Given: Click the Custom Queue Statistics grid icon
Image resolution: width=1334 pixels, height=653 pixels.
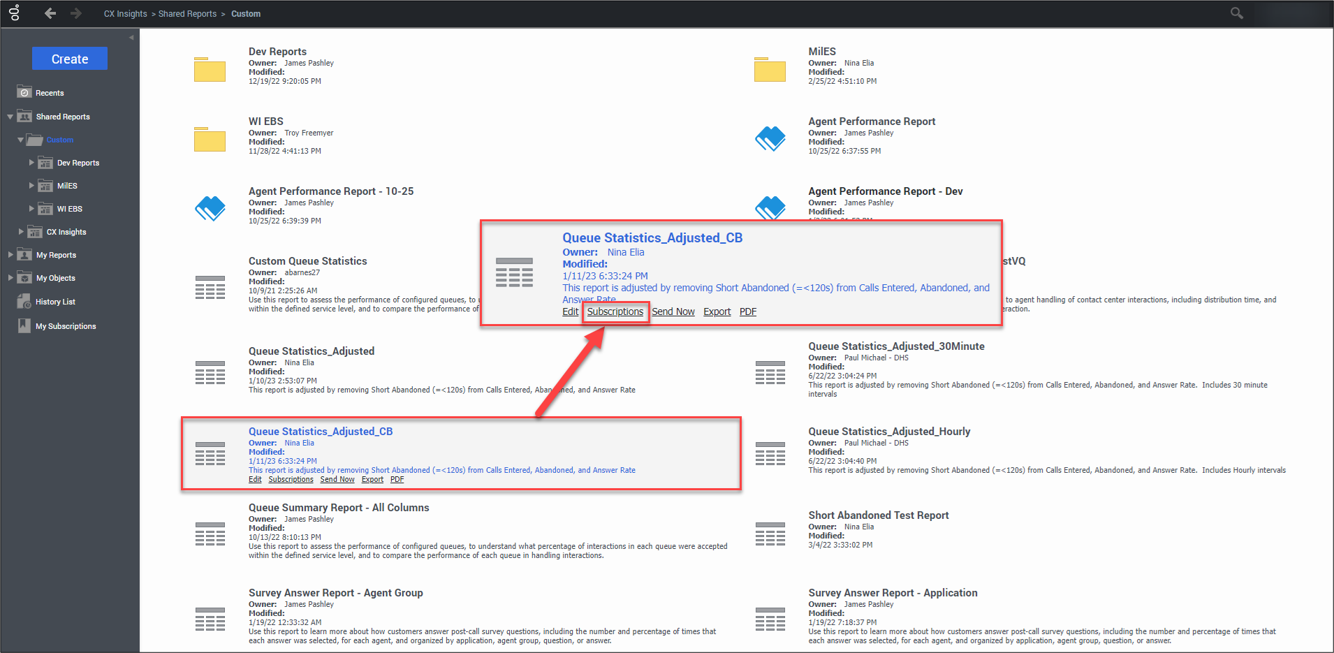Looking at the screenshot, I should [210, 287].
